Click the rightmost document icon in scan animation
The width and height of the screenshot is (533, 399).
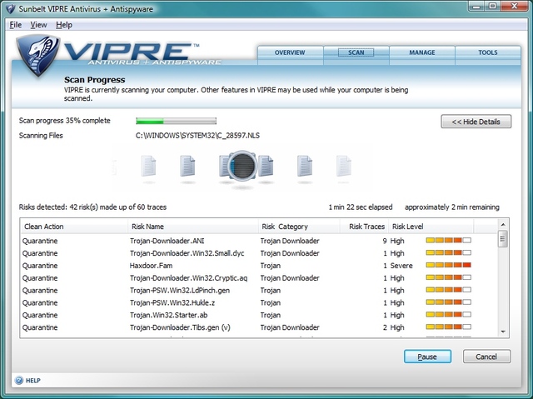pos(343,167)
